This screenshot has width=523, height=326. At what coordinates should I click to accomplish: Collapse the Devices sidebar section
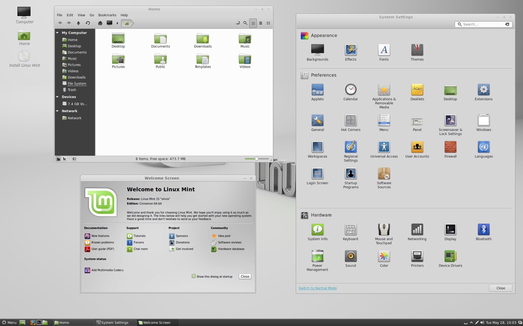coord(57,97)
